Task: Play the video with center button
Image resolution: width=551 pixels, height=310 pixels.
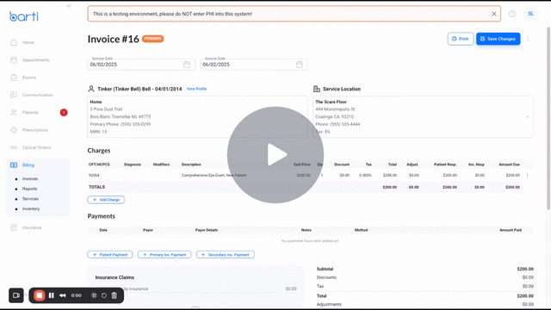Action: pos(275,155)
